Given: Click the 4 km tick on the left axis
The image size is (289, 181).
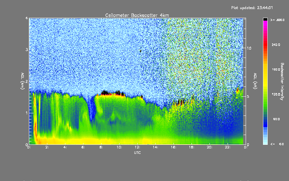Looking at the screenshot, I should (x=27, y=18).
